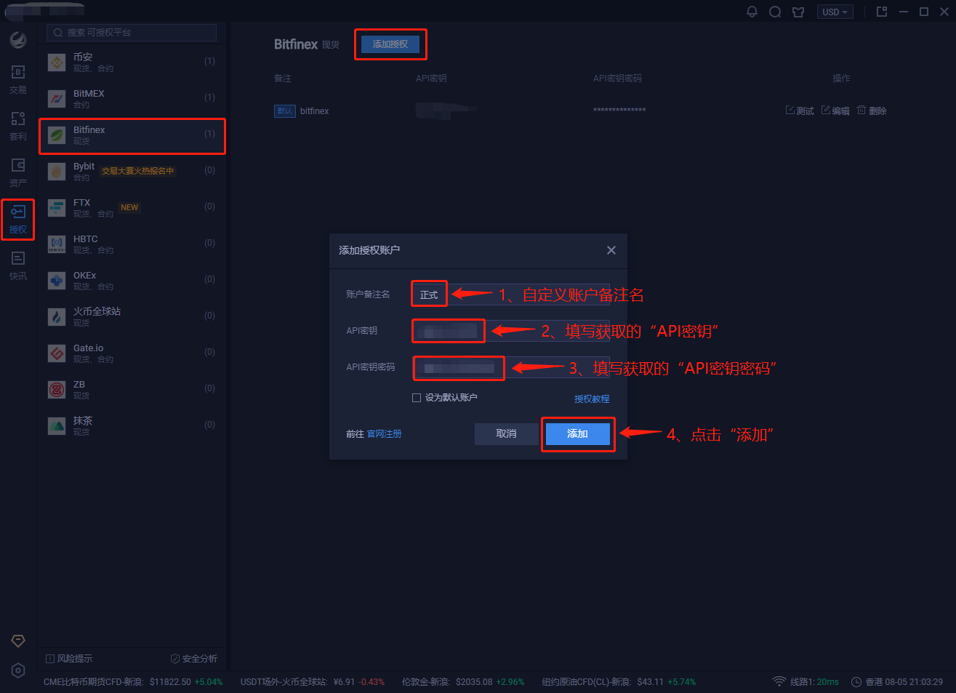This screenshot has height=693, width=956.
Task: Click USDT场外-火币全球站 ticker in status bar
Action: (x=313, y=681)
